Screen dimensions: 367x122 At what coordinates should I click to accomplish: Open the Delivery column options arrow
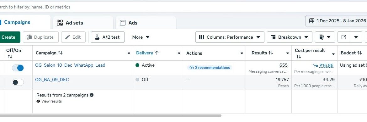[x=179, y=53]
